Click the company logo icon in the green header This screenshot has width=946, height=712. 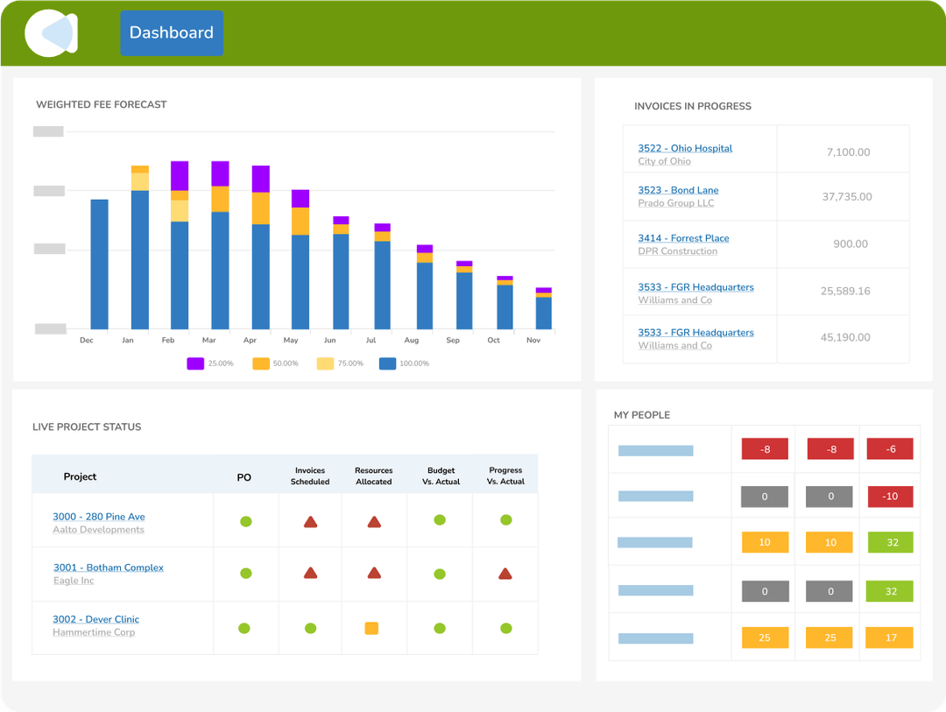(51, 32)
